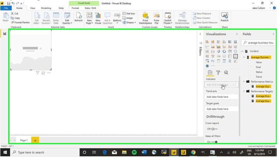Insert a Text box
Viewport: 277px width, 157px height.
tap(129, 13)
